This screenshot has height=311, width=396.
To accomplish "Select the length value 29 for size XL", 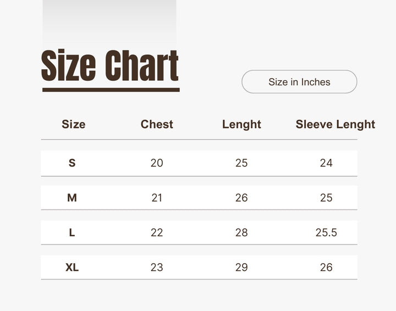I will click(x=241, y=268).
